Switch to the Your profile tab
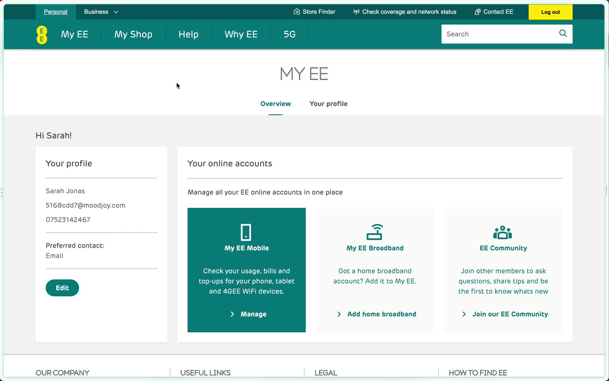 [x=328, y=104]
